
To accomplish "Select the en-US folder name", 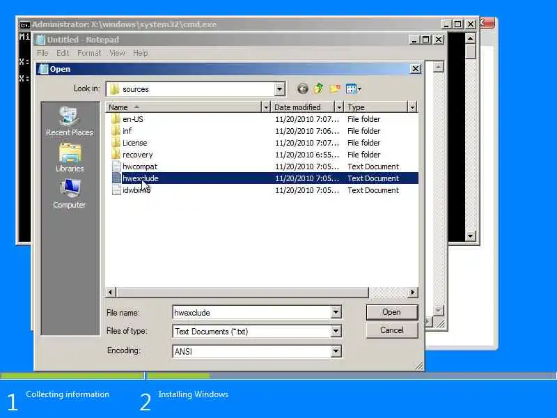I will (x=133, y=119).
